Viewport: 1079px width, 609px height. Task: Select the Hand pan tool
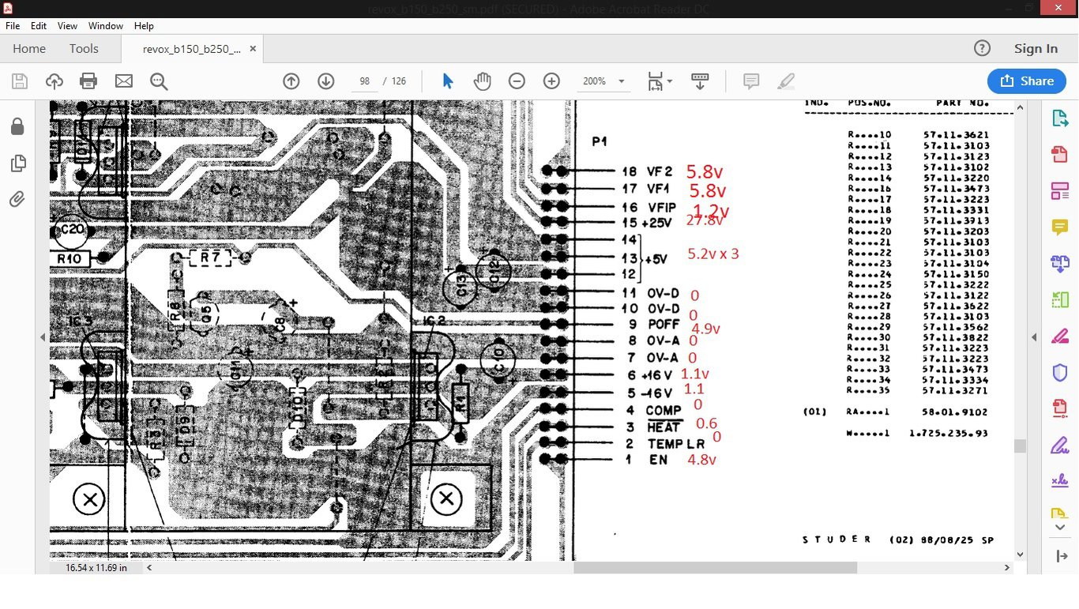(482, 81)
